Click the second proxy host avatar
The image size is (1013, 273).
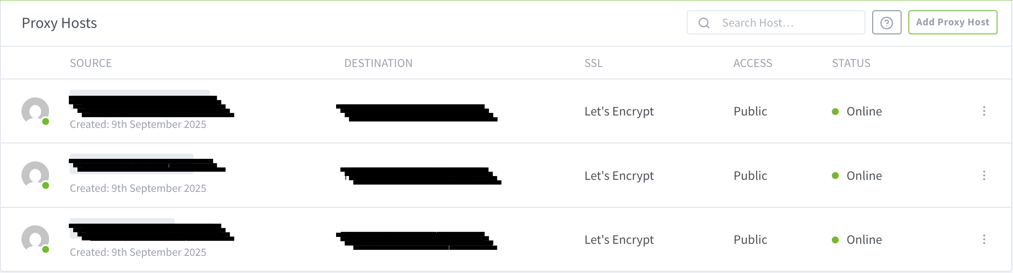[x=35, y=175]
